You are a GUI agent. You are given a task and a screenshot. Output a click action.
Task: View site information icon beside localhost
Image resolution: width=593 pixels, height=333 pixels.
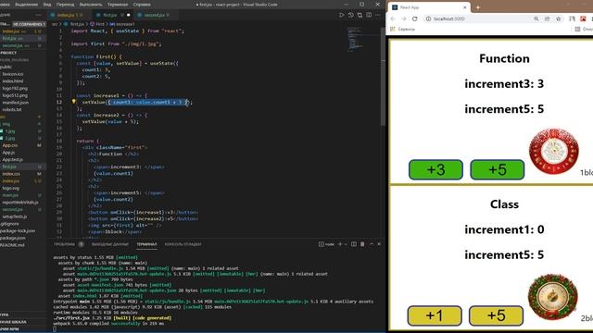(428, 18)
